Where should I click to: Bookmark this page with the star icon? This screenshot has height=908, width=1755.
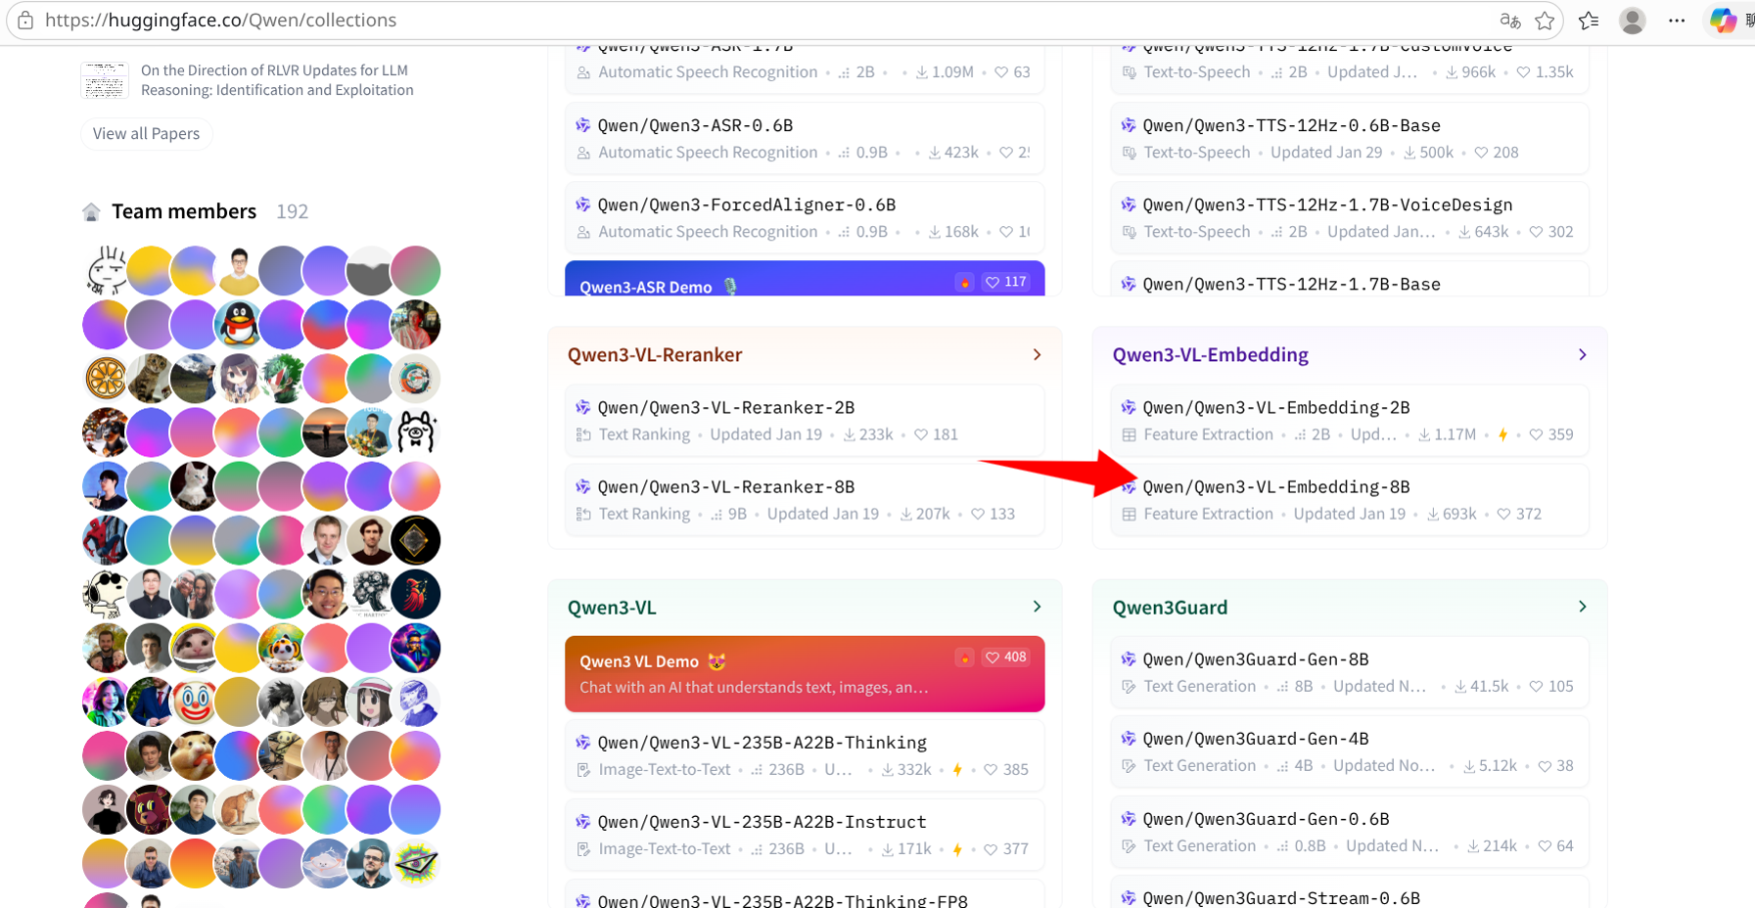coord(1545,21)
